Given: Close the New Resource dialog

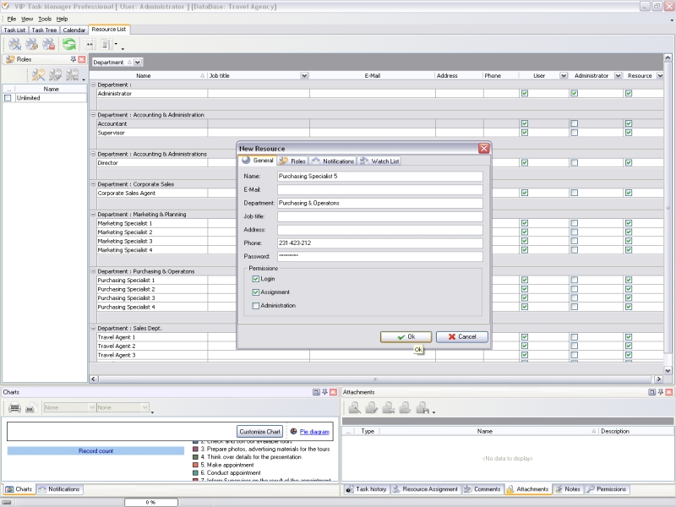Looking at the screenshot, I should [x=483, y=149].
